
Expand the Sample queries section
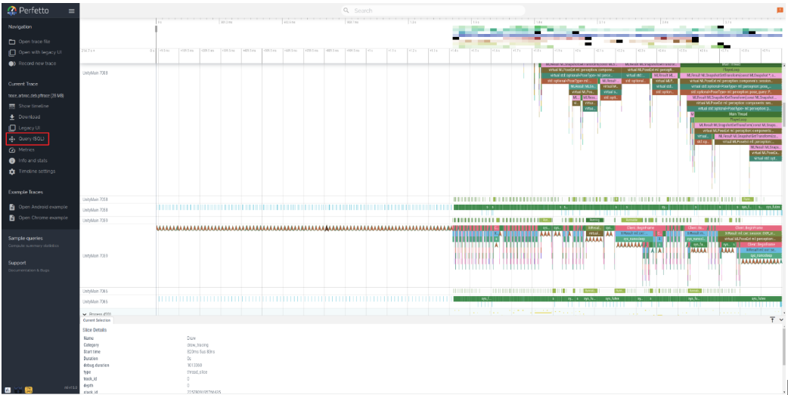(26, 238)
